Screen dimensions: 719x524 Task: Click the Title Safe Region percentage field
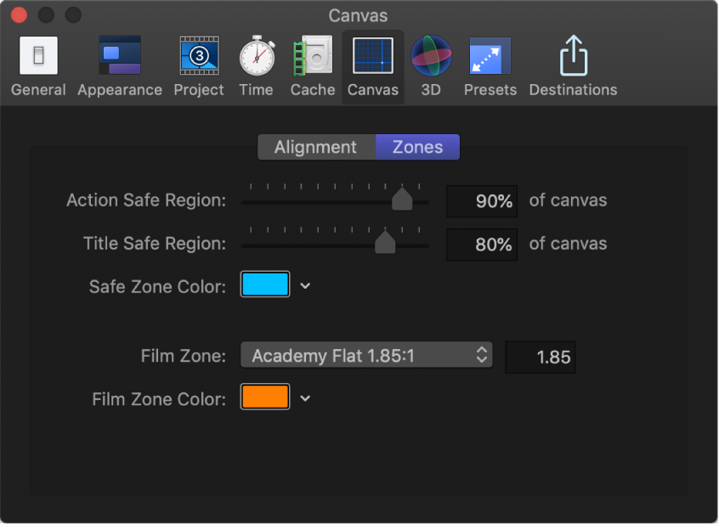tap(482, 245)
